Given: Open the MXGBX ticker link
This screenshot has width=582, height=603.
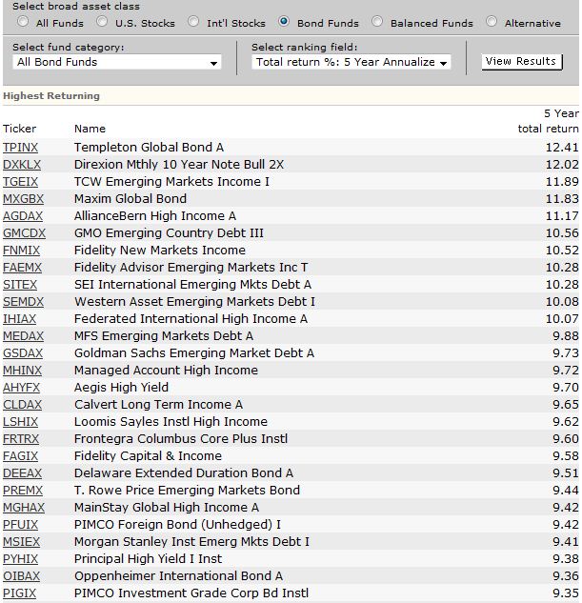Looking at the screenshot, I should [24, 199].
